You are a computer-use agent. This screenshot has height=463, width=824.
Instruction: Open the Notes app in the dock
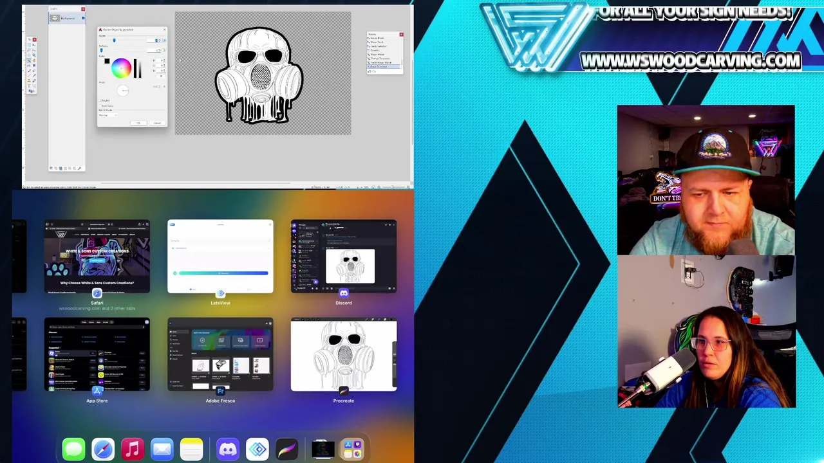[192, 449]
